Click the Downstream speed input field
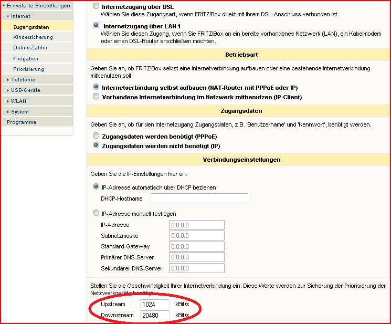 [155, 315]
